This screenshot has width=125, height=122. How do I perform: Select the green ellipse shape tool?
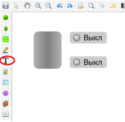click(x=6, y=28)
